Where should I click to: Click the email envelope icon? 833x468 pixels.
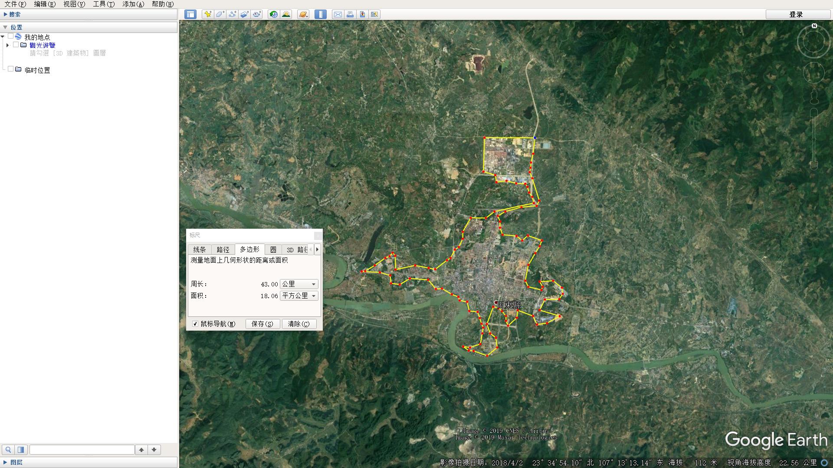tap(338, 14)
